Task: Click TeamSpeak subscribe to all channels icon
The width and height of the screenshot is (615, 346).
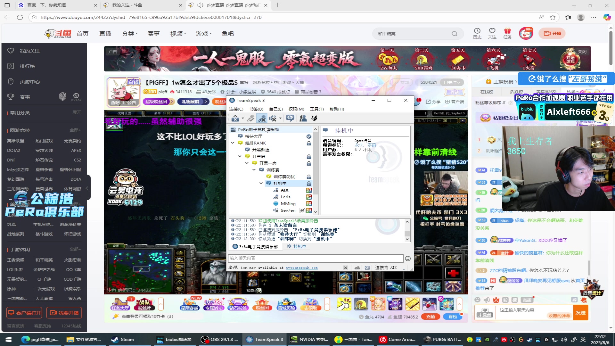Action: pyautogui.click(x=290, y=119)
